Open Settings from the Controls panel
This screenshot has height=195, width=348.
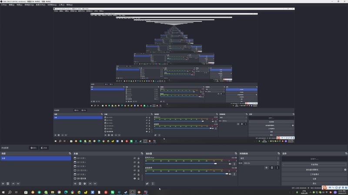(x=314, y=179)
